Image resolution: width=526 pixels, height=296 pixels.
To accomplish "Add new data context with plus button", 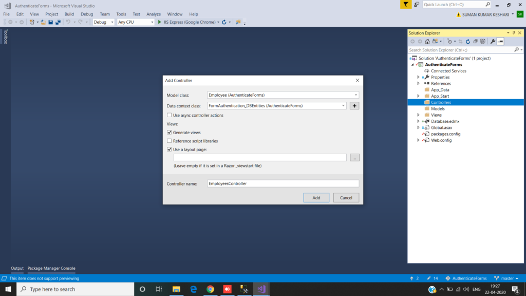I will [354, 106].
